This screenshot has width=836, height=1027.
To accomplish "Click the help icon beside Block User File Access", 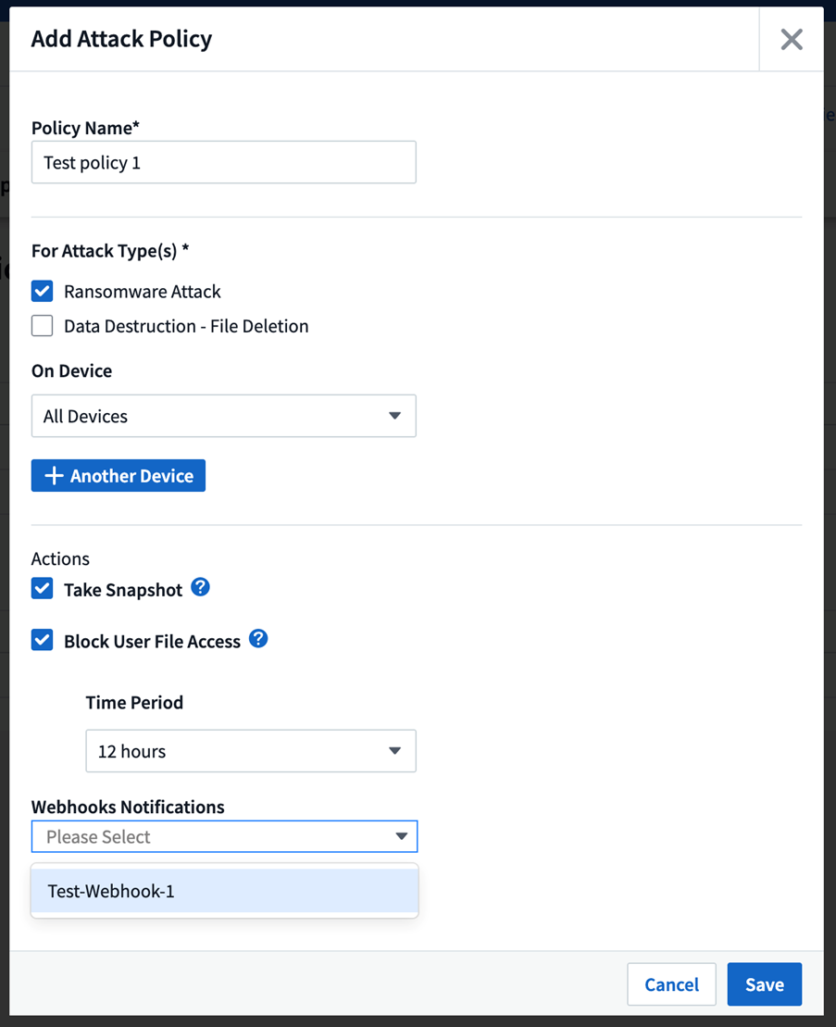I will [x=258, y=639].
